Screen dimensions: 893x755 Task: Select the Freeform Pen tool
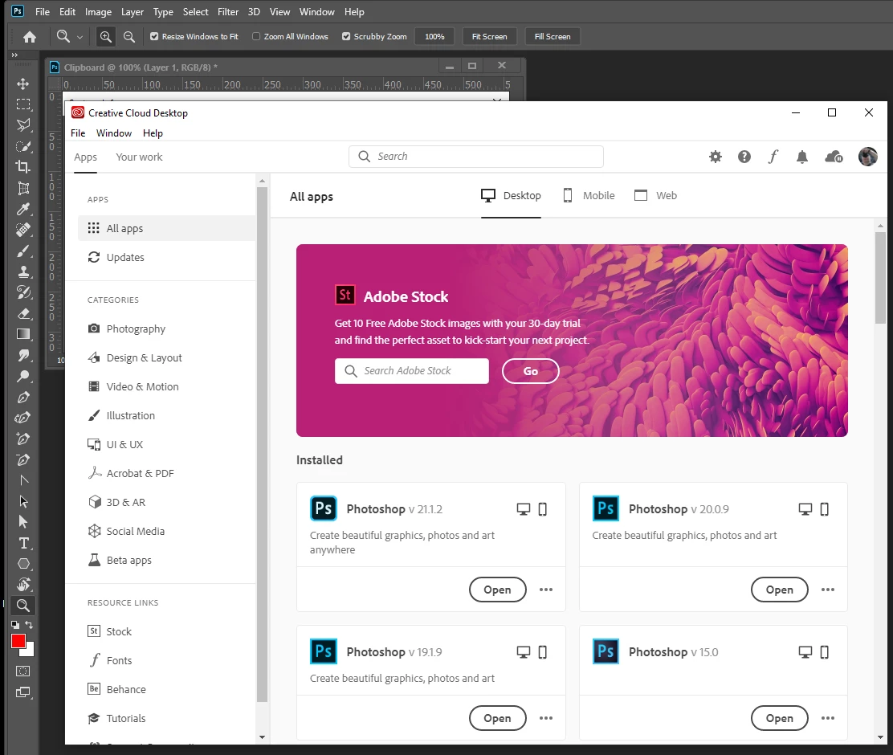[x=22, y=418]
